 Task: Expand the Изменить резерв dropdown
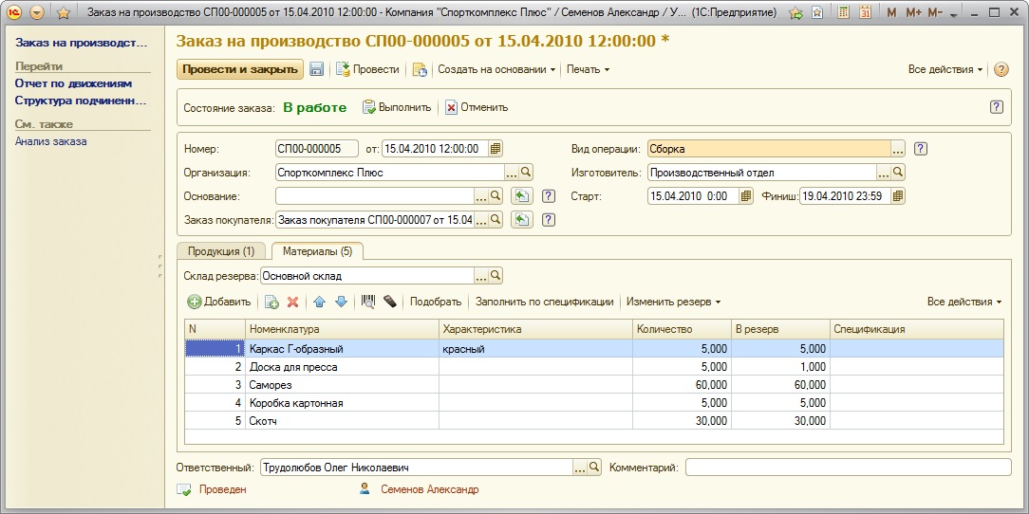673,302
